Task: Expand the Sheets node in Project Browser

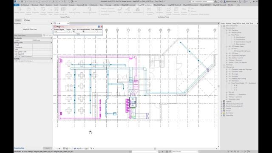Action: pyautogui.click(x=221, y=106)
